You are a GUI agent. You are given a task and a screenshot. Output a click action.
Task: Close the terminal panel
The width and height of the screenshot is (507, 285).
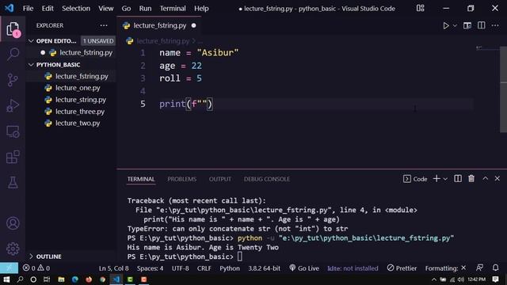click(497, 178)
